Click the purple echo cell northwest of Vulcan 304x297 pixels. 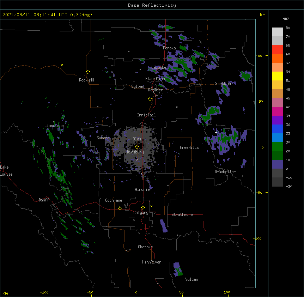tap(178, 269)
